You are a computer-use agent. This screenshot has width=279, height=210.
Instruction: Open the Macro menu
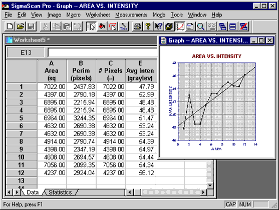(x=73, y=14)
